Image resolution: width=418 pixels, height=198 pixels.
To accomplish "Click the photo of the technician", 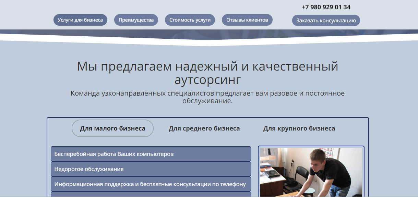I will pyautogui.click(x=311, y=172).
